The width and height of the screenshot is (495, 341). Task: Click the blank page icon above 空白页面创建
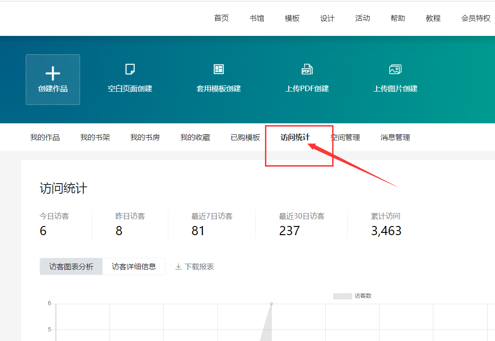(x=130, y=69)
